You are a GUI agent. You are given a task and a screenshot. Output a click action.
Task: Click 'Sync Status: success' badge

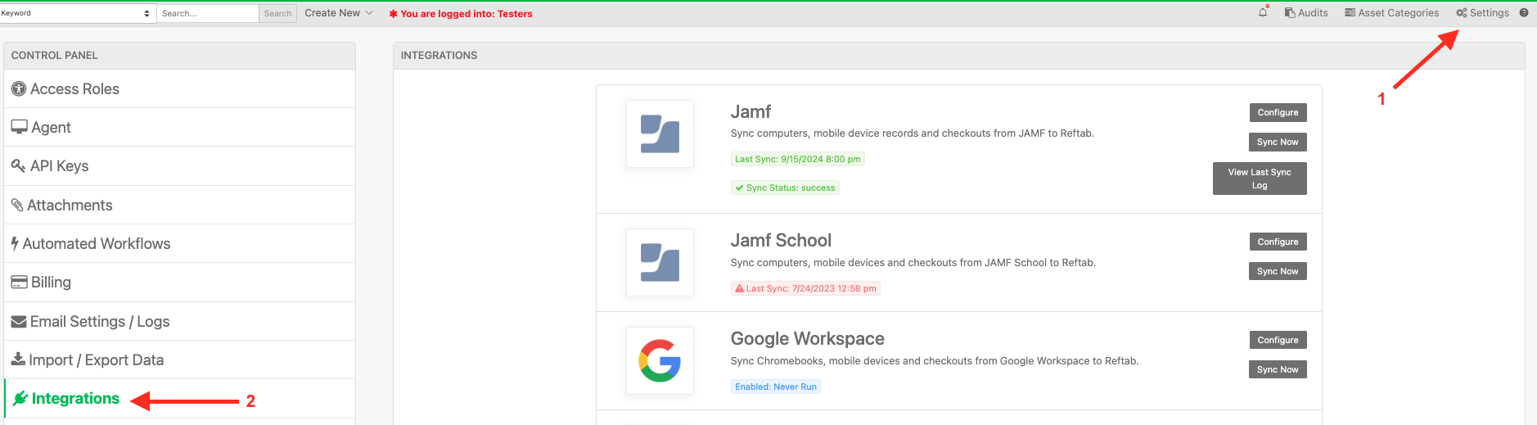tap(785, 188)
